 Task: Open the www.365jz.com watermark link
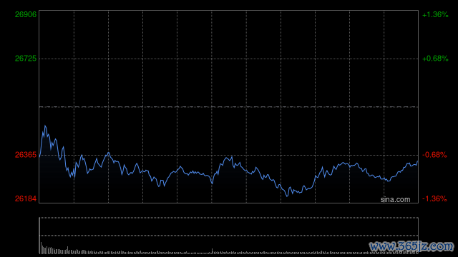(x=411, y=246)
